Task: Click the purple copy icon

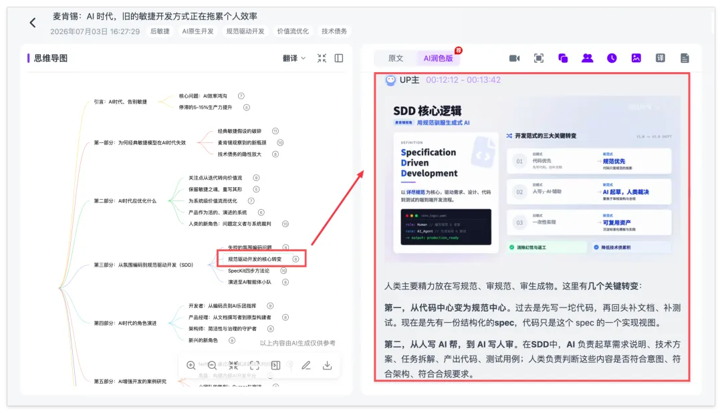Action: (x=563, y=58)
